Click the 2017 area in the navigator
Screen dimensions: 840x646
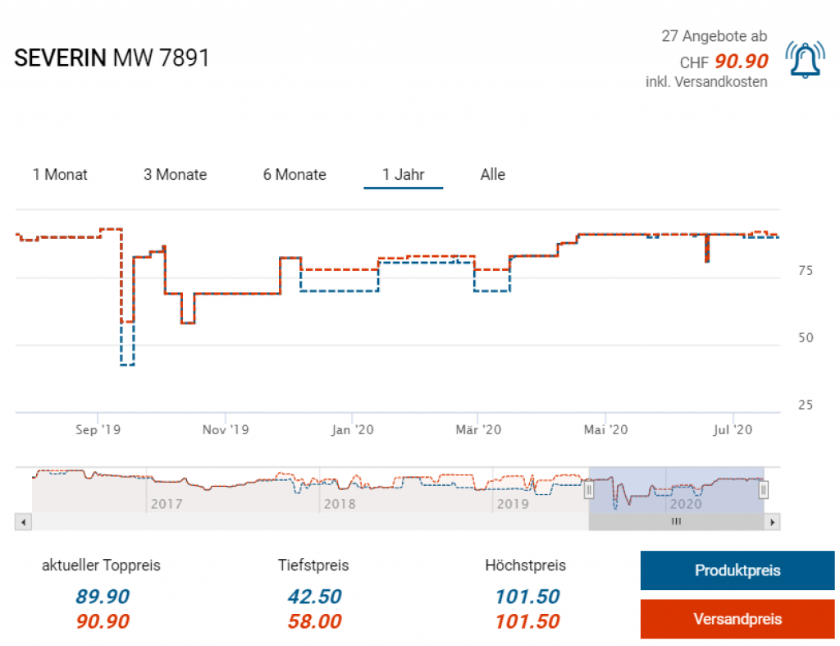[x=167, y=504]
